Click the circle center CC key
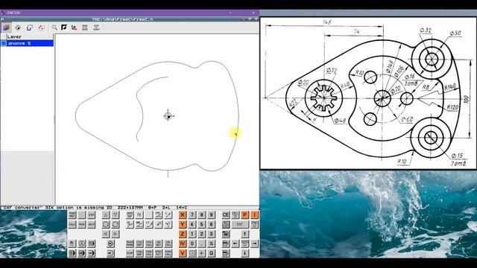The height and width of the screenshot is (268, 477). click(158, 224)
